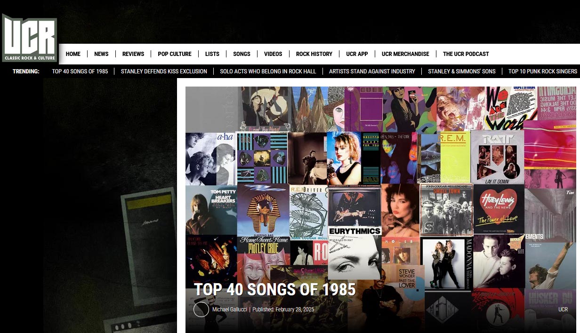Open the Reviews page

click(x=133, y=54)
